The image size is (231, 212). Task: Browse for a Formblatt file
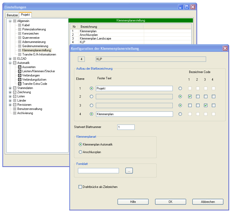(129, 171)
